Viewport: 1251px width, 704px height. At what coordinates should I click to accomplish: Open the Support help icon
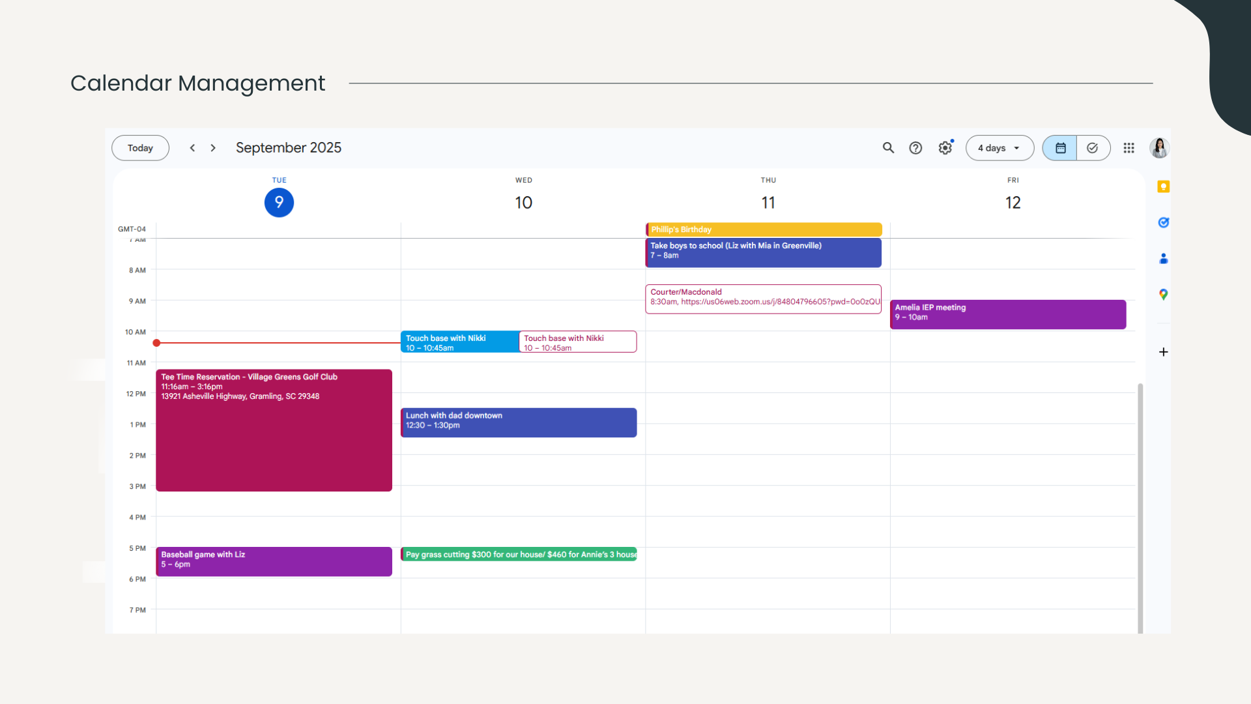click(x=915, y=148)
